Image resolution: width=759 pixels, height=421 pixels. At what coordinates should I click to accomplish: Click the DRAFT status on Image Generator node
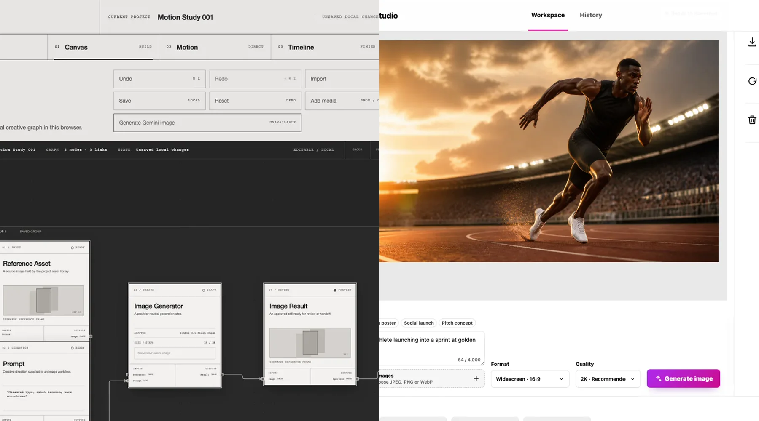209,290
